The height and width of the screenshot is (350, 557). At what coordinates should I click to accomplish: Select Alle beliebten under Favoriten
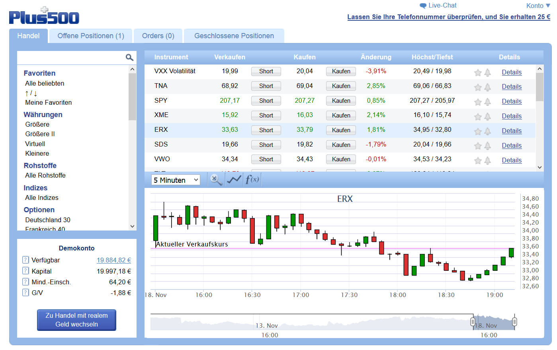pyautogui.click(x=45, y=83)
